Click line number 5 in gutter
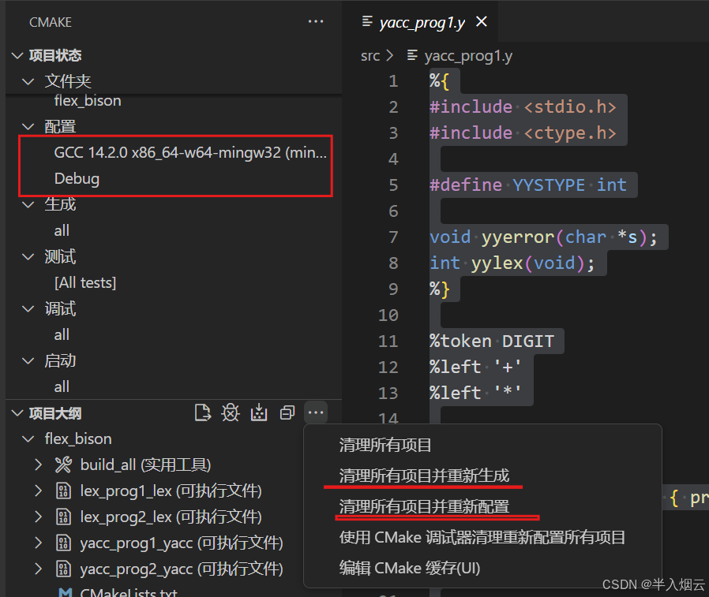 (x=393, y=185)
